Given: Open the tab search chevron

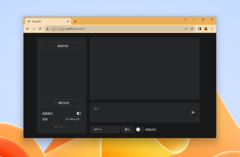Looking at the screenshot, I should click(x=185, y=19).
